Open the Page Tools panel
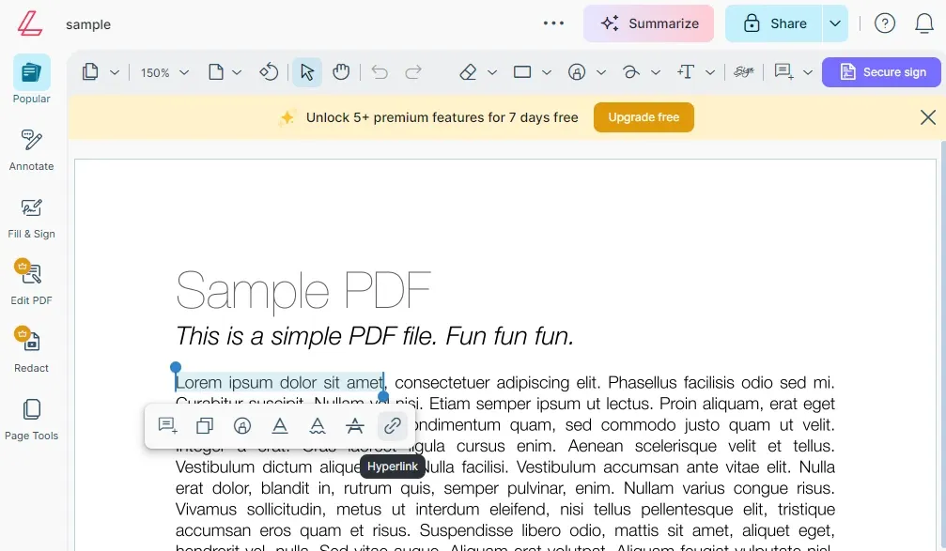The image size is (946, 551). [x=31, y=420]
